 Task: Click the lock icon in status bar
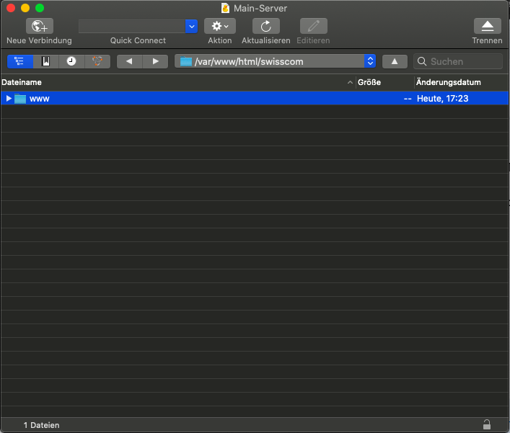(x=487, y=424)
